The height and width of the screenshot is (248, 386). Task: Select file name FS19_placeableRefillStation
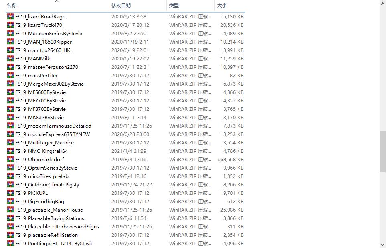[46, 235]
